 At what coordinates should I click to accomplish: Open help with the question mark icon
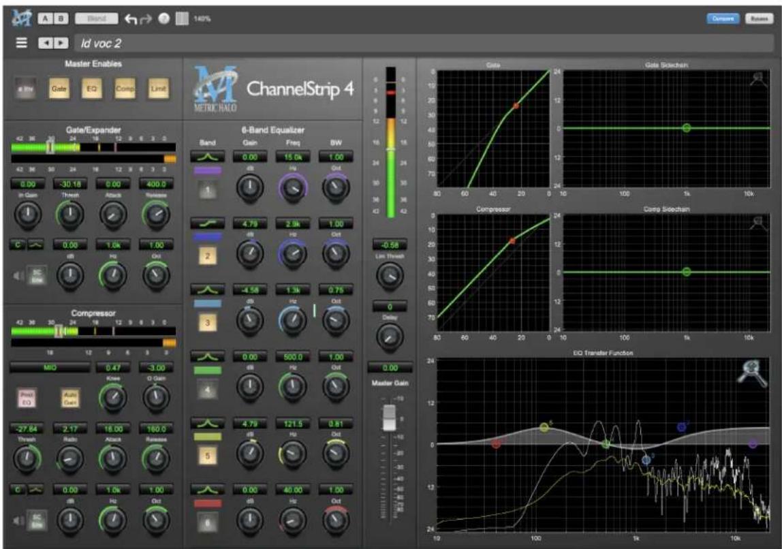163,18
